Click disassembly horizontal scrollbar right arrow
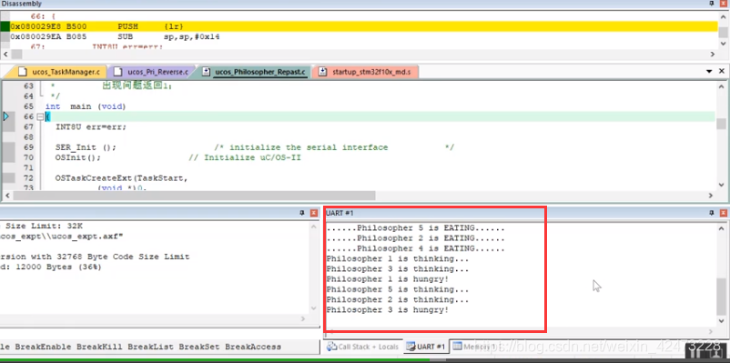730x363 pixels. (713, 55)
